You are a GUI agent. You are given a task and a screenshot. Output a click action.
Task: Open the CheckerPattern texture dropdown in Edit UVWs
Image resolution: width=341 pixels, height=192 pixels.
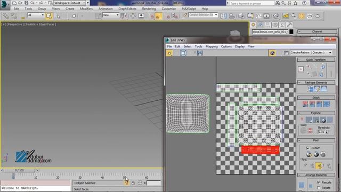311,53
